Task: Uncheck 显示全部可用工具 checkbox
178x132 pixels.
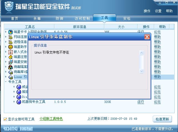Action: coord(5,119)
